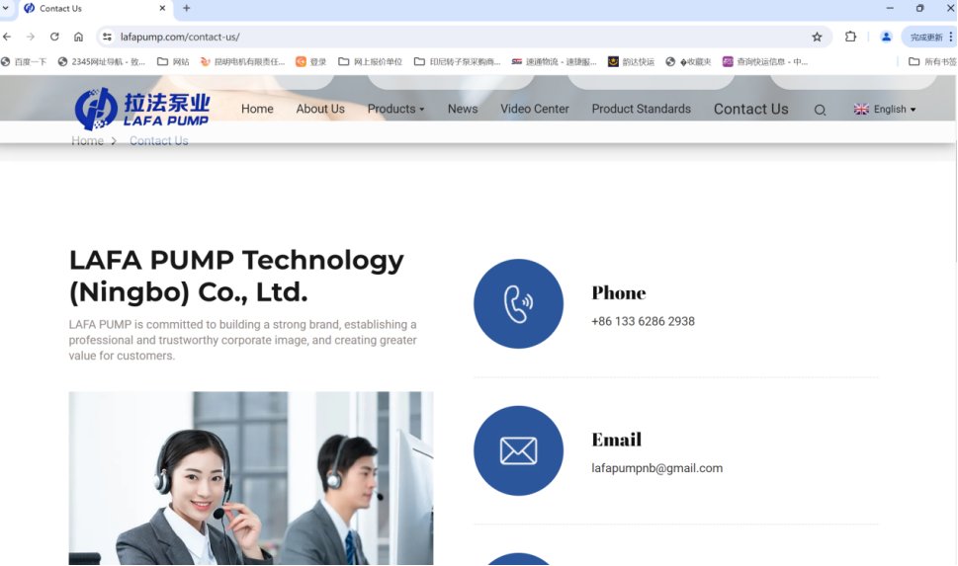The width and height of the screenshot is (958, 566).
Task: Click the blue phone icon circle
Action: coord(518,304)
